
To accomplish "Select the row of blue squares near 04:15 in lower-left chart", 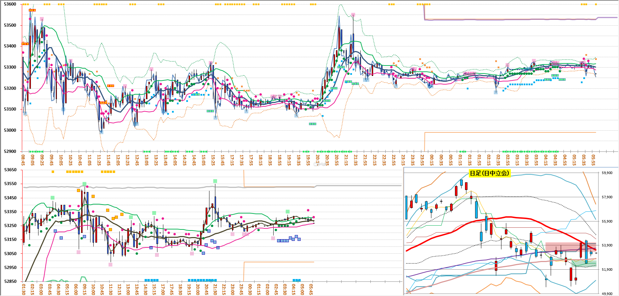I will coord(283,241).
